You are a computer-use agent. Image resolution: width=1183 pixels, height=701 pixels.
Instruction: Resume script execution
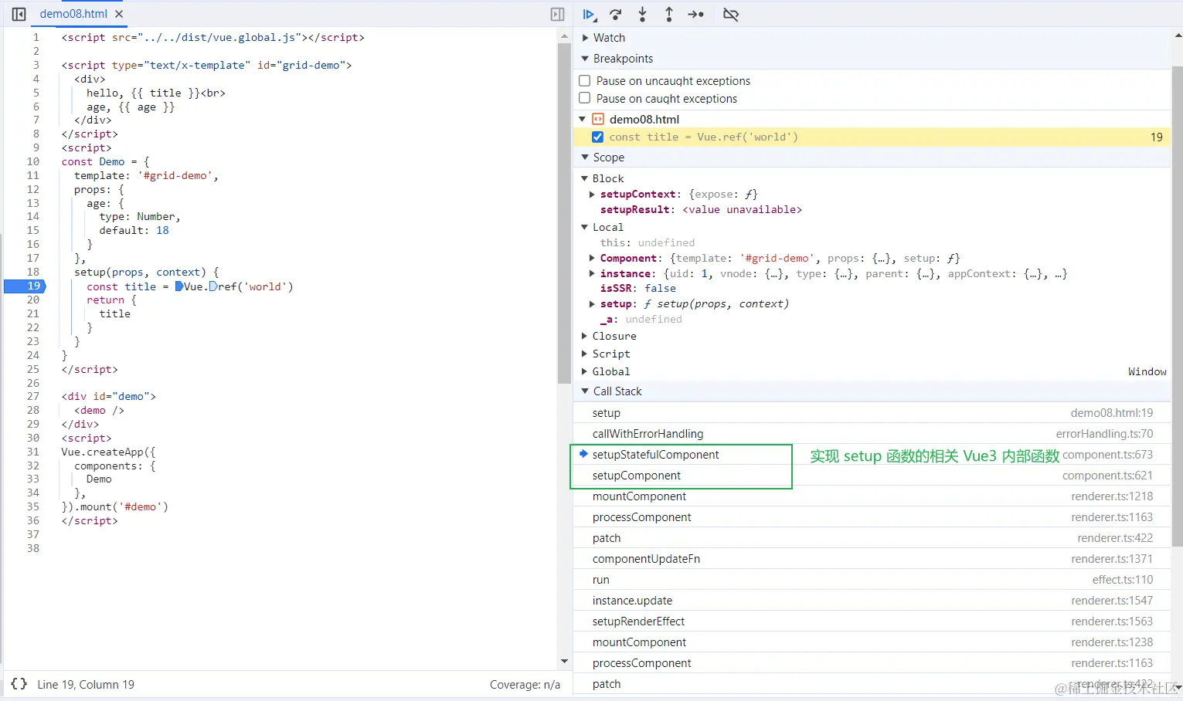[x=589, y=14]
